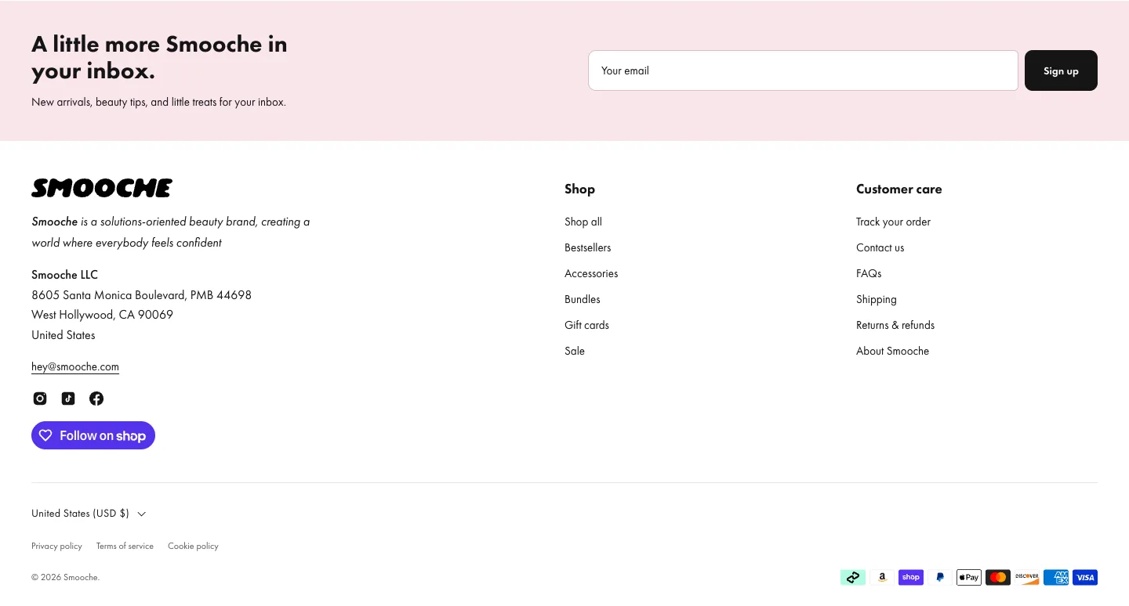Viewport: 1129px width, 606px height.
Task: Open the Contact us page
Action: coord(880,247)
